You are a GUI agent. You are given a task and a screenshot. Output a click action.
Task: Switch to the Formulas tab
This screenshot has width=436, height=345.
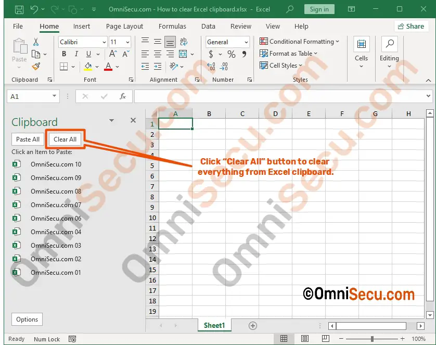click(x=172, y=27)
